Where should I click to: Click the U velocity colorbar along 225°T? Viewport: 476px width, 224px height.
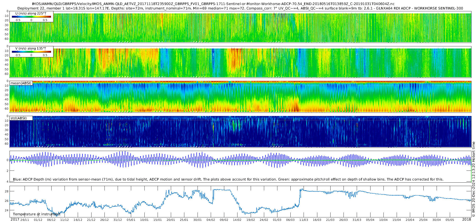tap(31, 17)
